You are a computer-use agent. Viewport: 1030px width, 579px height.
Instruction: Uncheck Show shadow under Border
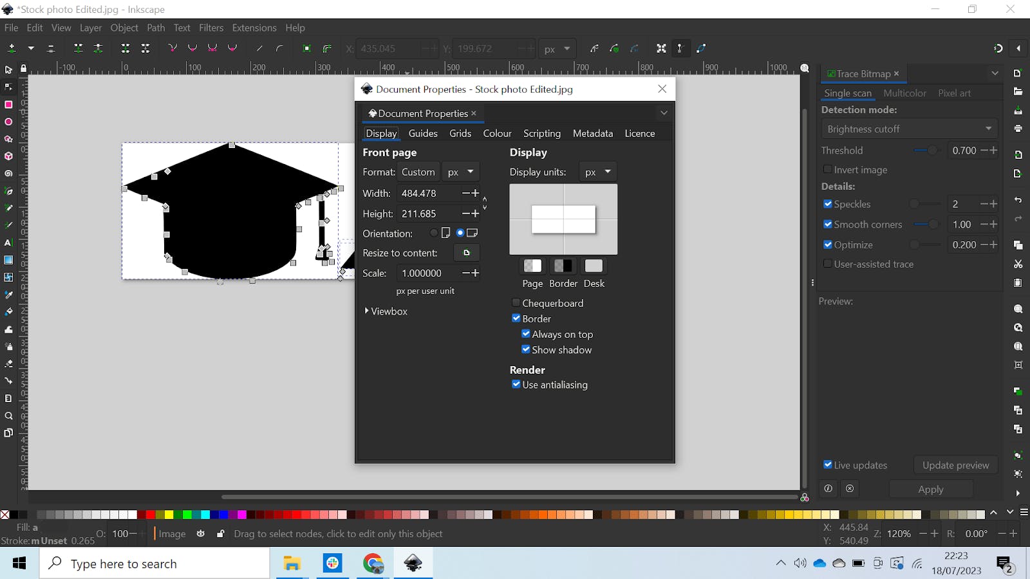[x=526, y=349]
